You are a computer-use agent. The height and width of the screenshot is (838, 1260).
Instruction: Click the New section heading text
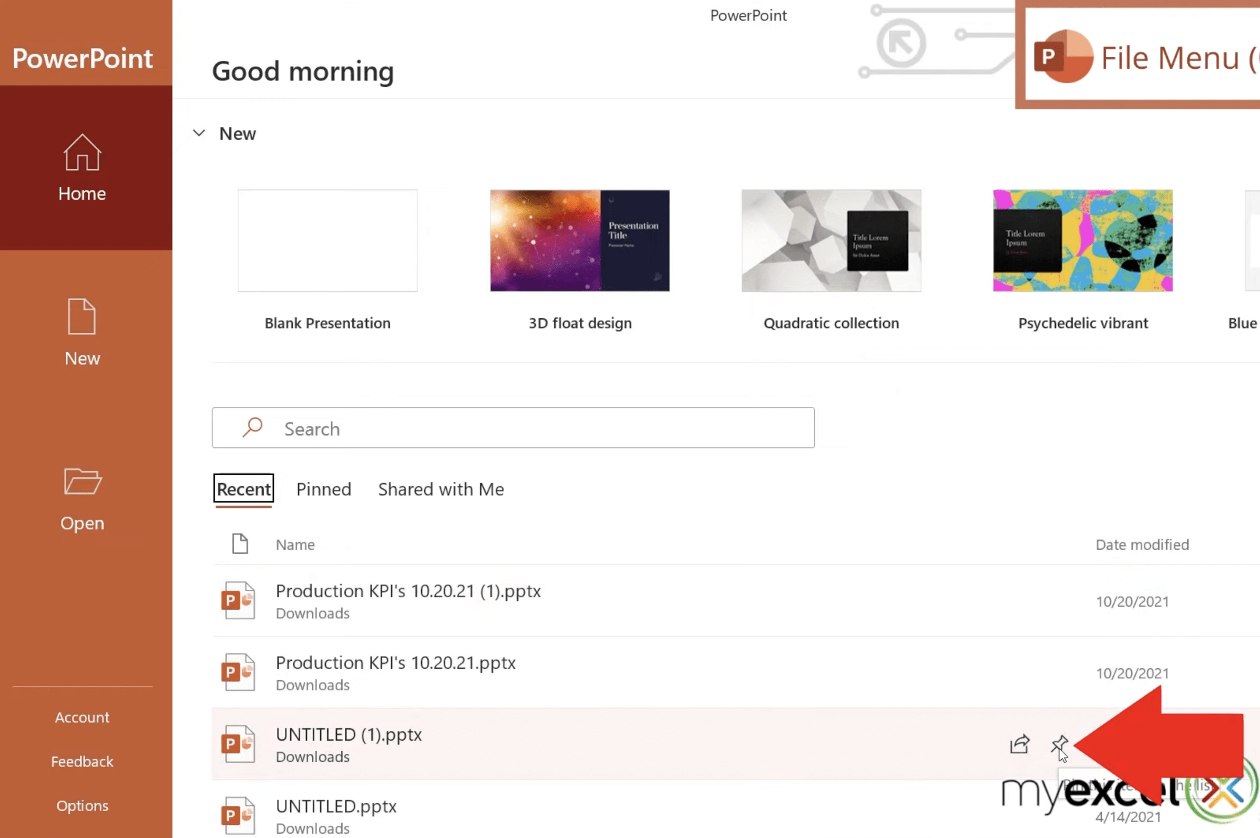237,134
